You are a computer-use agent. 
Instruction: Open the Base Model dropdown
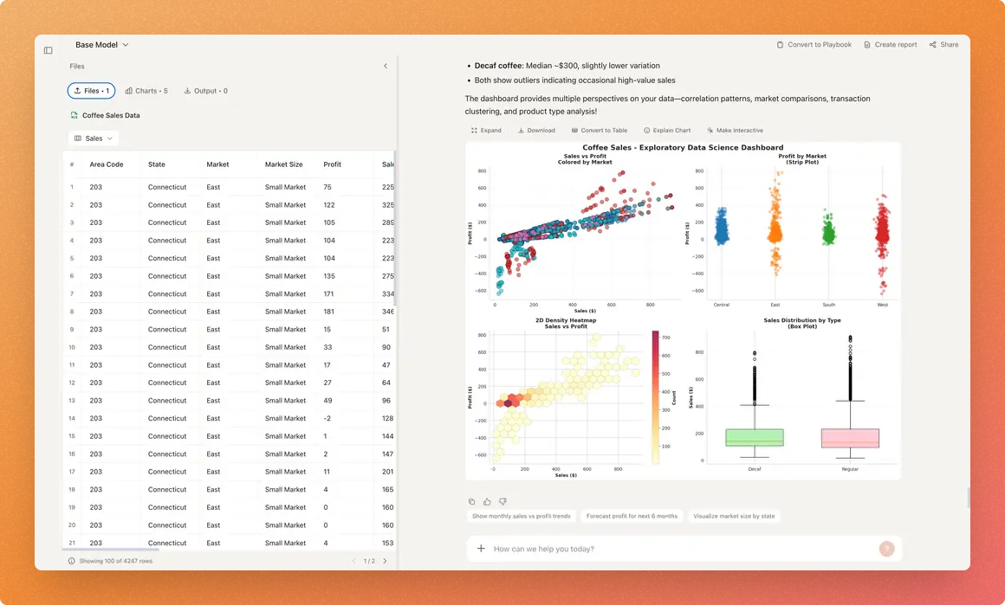pyautogui.click(x=100, y=44)
